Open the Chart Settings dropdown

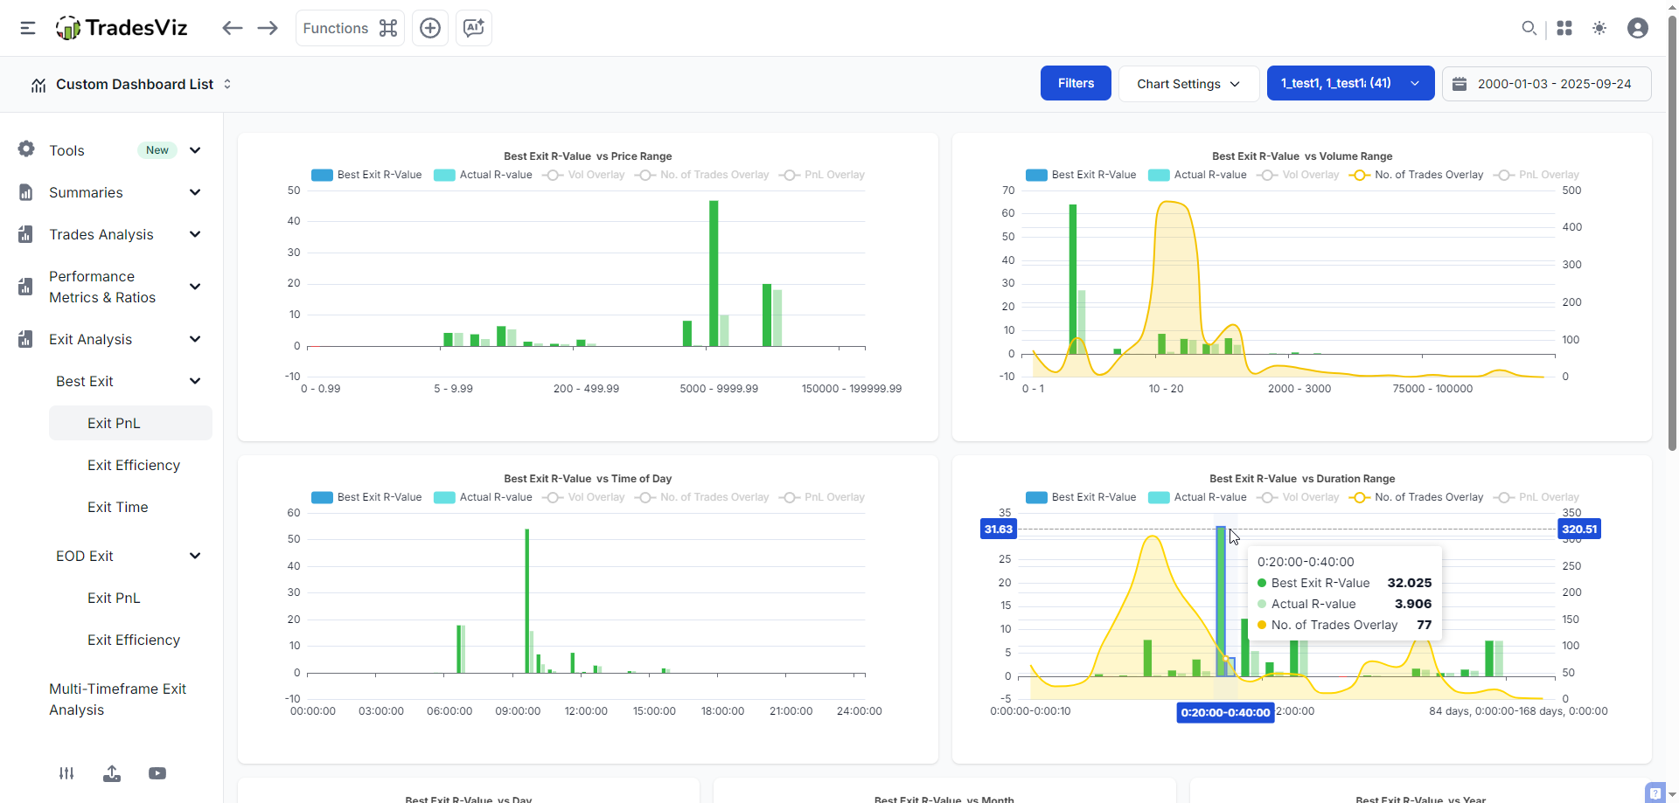[x=1188, y=84]
